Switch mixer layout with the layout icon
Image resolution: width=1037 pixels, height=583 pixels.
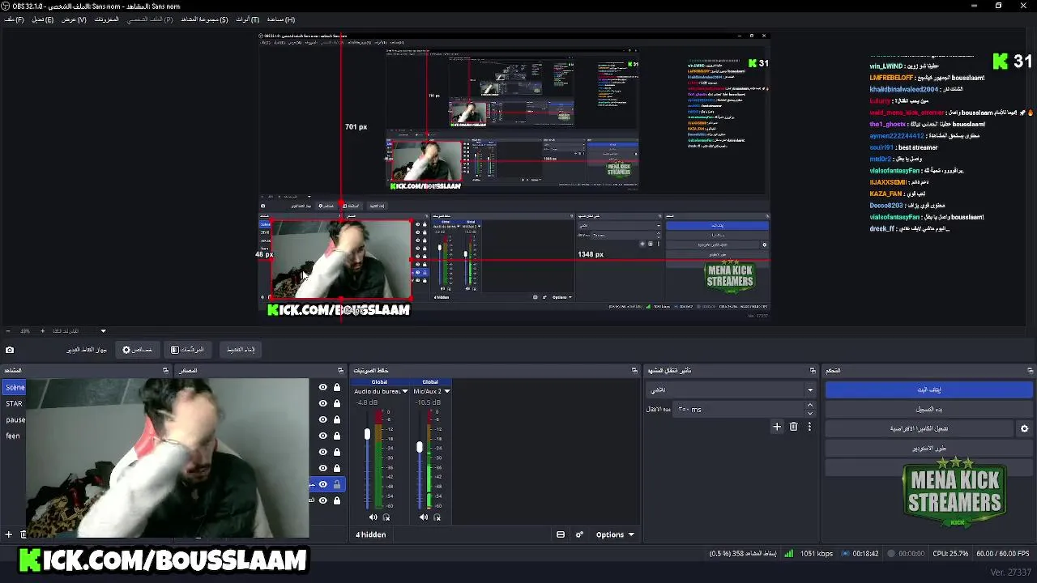[x=561, y=534]
